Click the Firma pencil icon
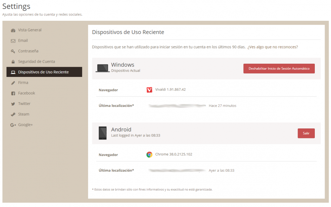This screenshot has width=331, height=207. (13, 83)
